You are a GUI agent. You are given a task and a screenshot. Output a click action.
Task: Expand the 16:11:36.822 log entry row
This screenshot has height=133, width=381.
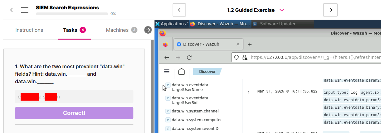248,92
